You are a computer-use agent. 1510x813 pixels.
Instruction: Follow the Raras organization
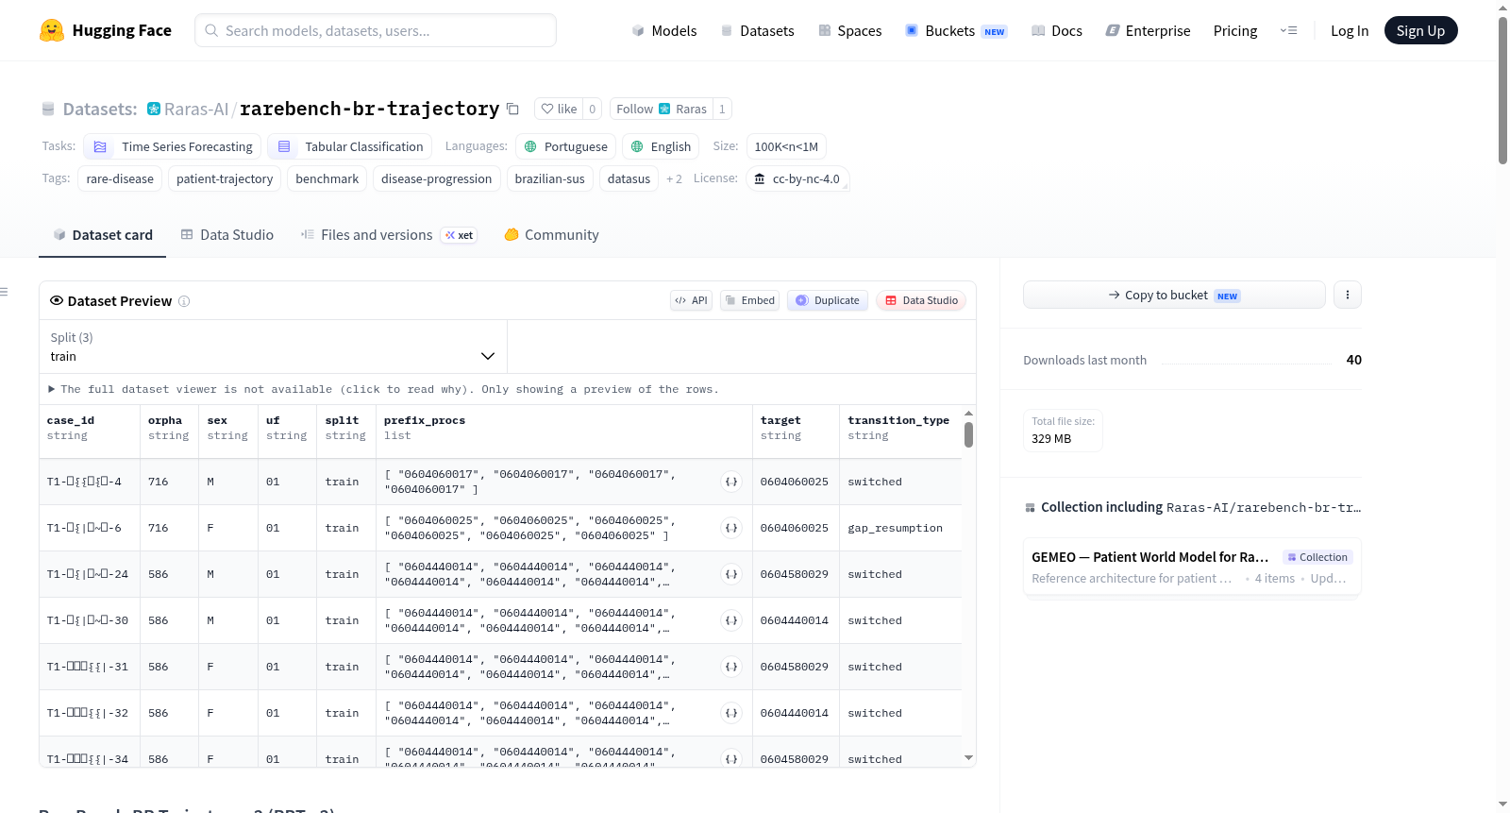point(661,109)
